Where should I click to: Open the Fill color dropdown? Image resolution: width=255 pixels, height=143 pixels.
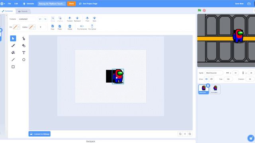click(19, 27)
